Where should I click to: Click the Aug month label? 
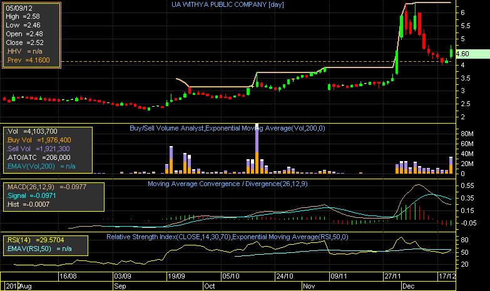(26, 286)
